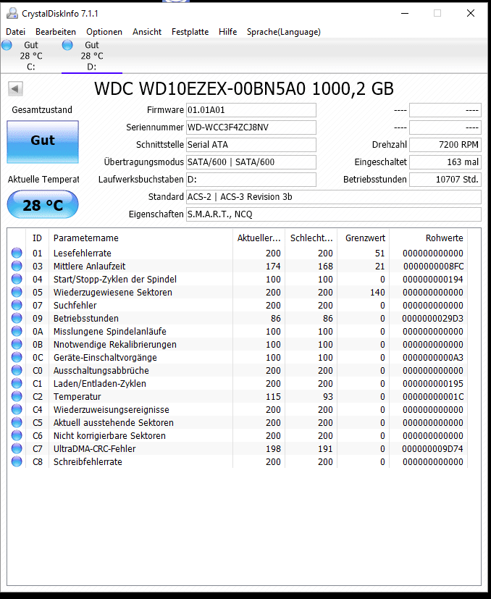The width and height of the screenshot is (491, 599).
Task: Click the Eingeschaltet 163 mal field
Action: (445, 162)
